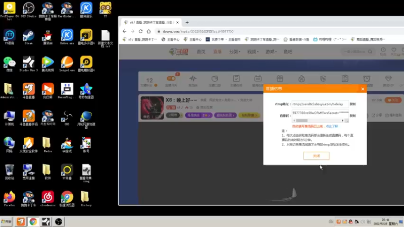The image size is (404, 227).
Task: Open the History folder on desktop
Action: click(86, 199)
